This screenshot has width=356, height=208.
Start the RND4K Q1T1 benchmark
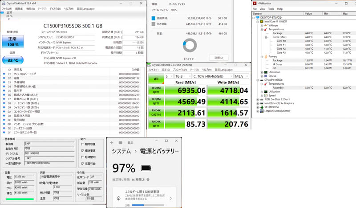(x=156, y=125)
